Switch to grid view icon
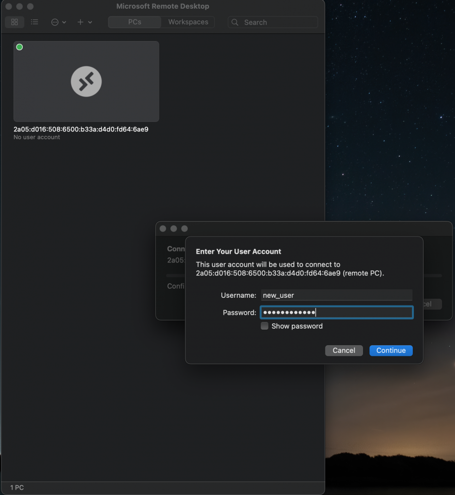The width and height of the screenshot is (455, 495). click(15, 22)
